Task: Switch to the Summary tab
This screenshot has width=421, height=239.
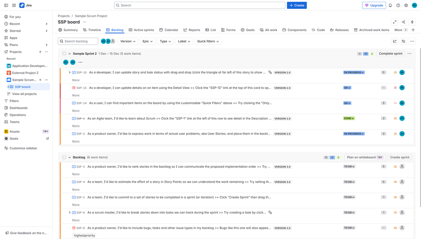Action: (x=68, y=30)
